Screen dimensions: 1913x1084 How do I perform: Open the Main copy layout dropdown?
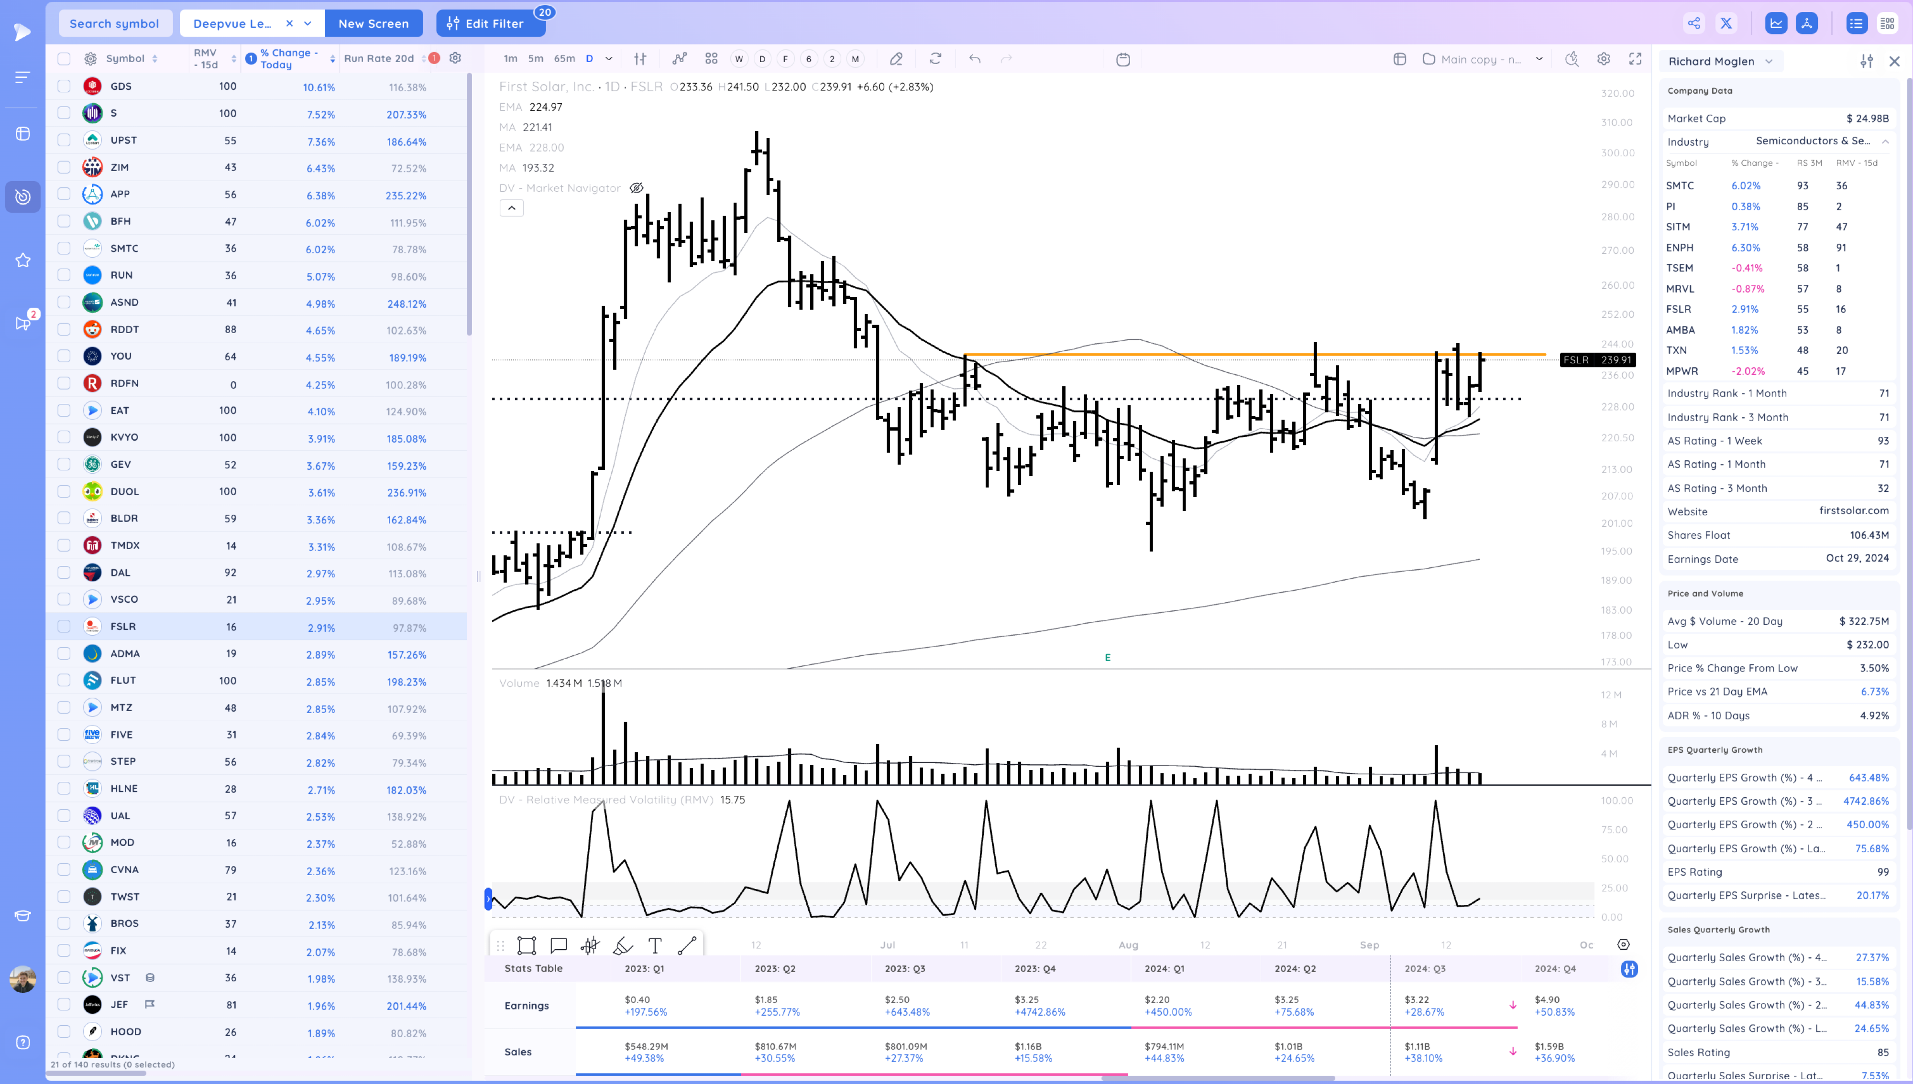(x=1539, y=59)
